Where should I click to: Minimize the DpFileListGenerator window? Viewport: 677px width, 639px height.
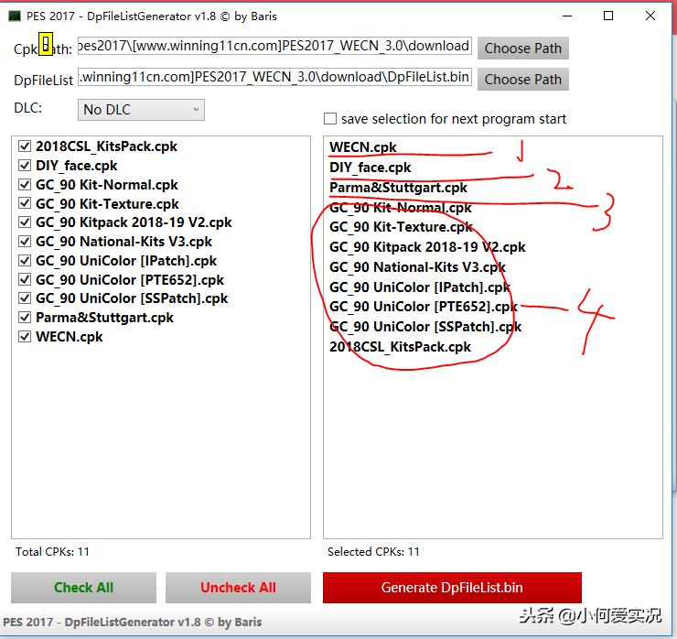click(564, 16)
